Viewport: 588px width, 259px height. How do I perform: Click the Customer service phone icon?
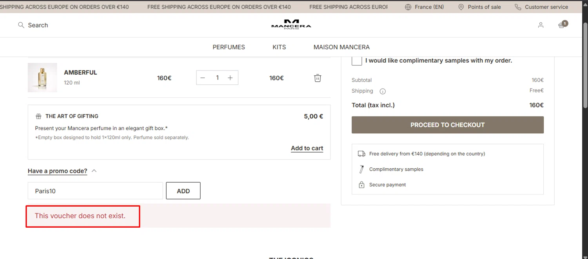coord(518,7)
